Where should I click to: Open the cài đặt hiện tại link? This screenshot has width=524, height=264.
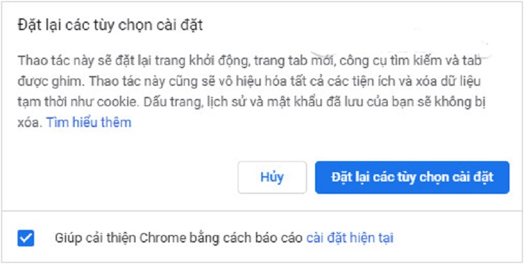click(x=350, y=238)
